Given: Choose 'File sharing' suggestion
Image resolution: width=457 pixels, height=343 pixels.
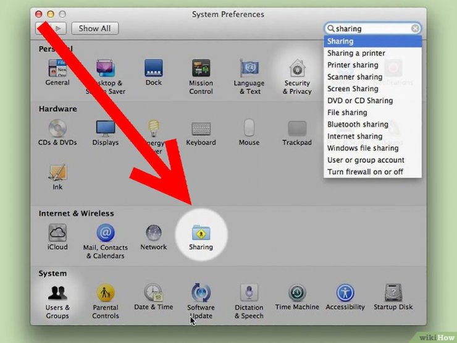Looking at the screenshot, I should (372, 112).
